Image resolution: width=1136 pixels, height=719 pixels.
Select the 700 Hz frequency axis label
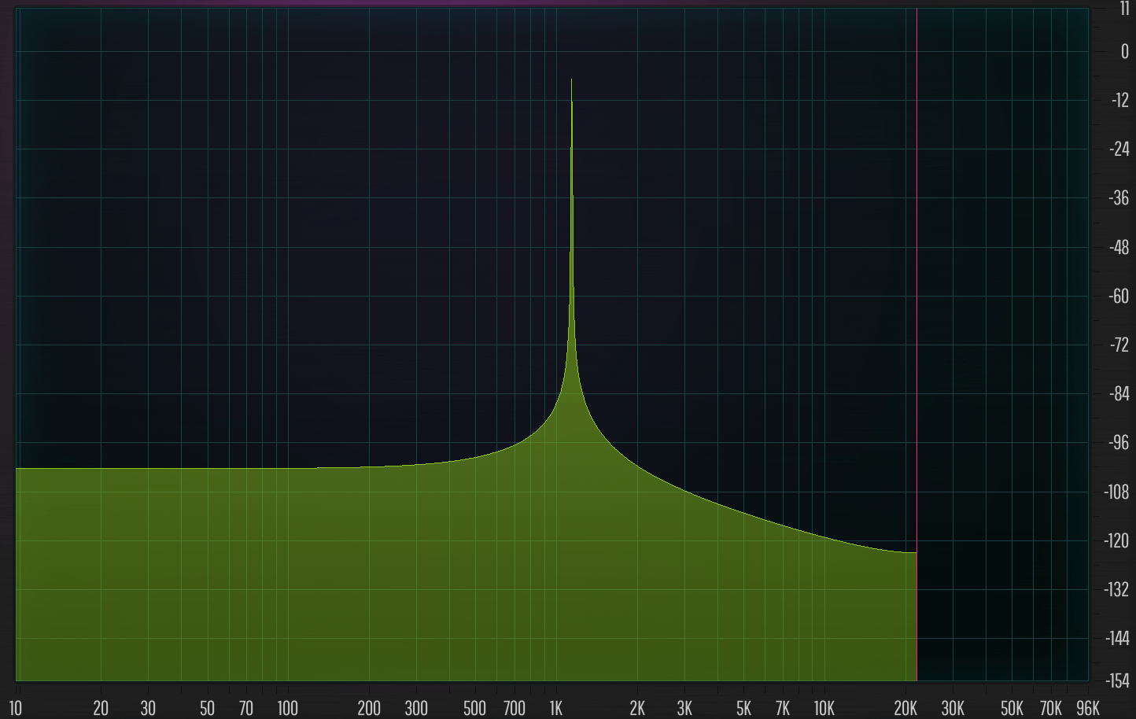[515, 708]
